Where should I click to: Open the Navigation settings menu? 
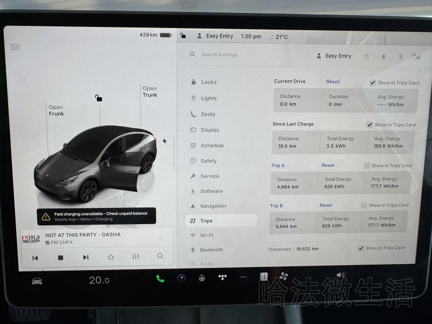(213, 206)
